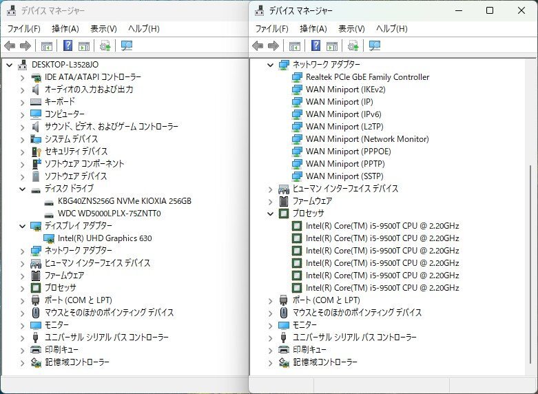Select WAN Miniport (Network Monitor) entry

pos(367,139)
